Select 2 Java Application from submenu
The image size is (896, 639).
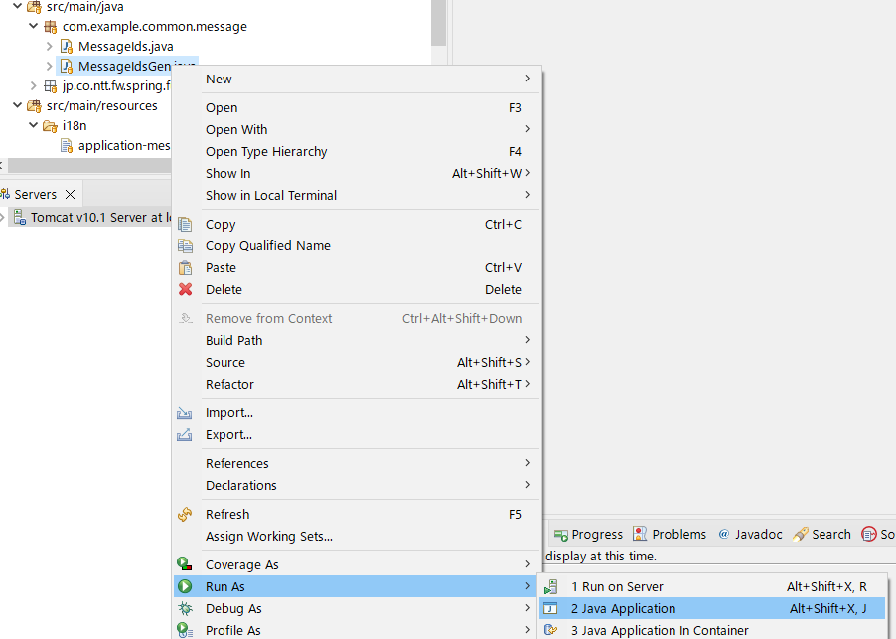(x=623, y=609)
